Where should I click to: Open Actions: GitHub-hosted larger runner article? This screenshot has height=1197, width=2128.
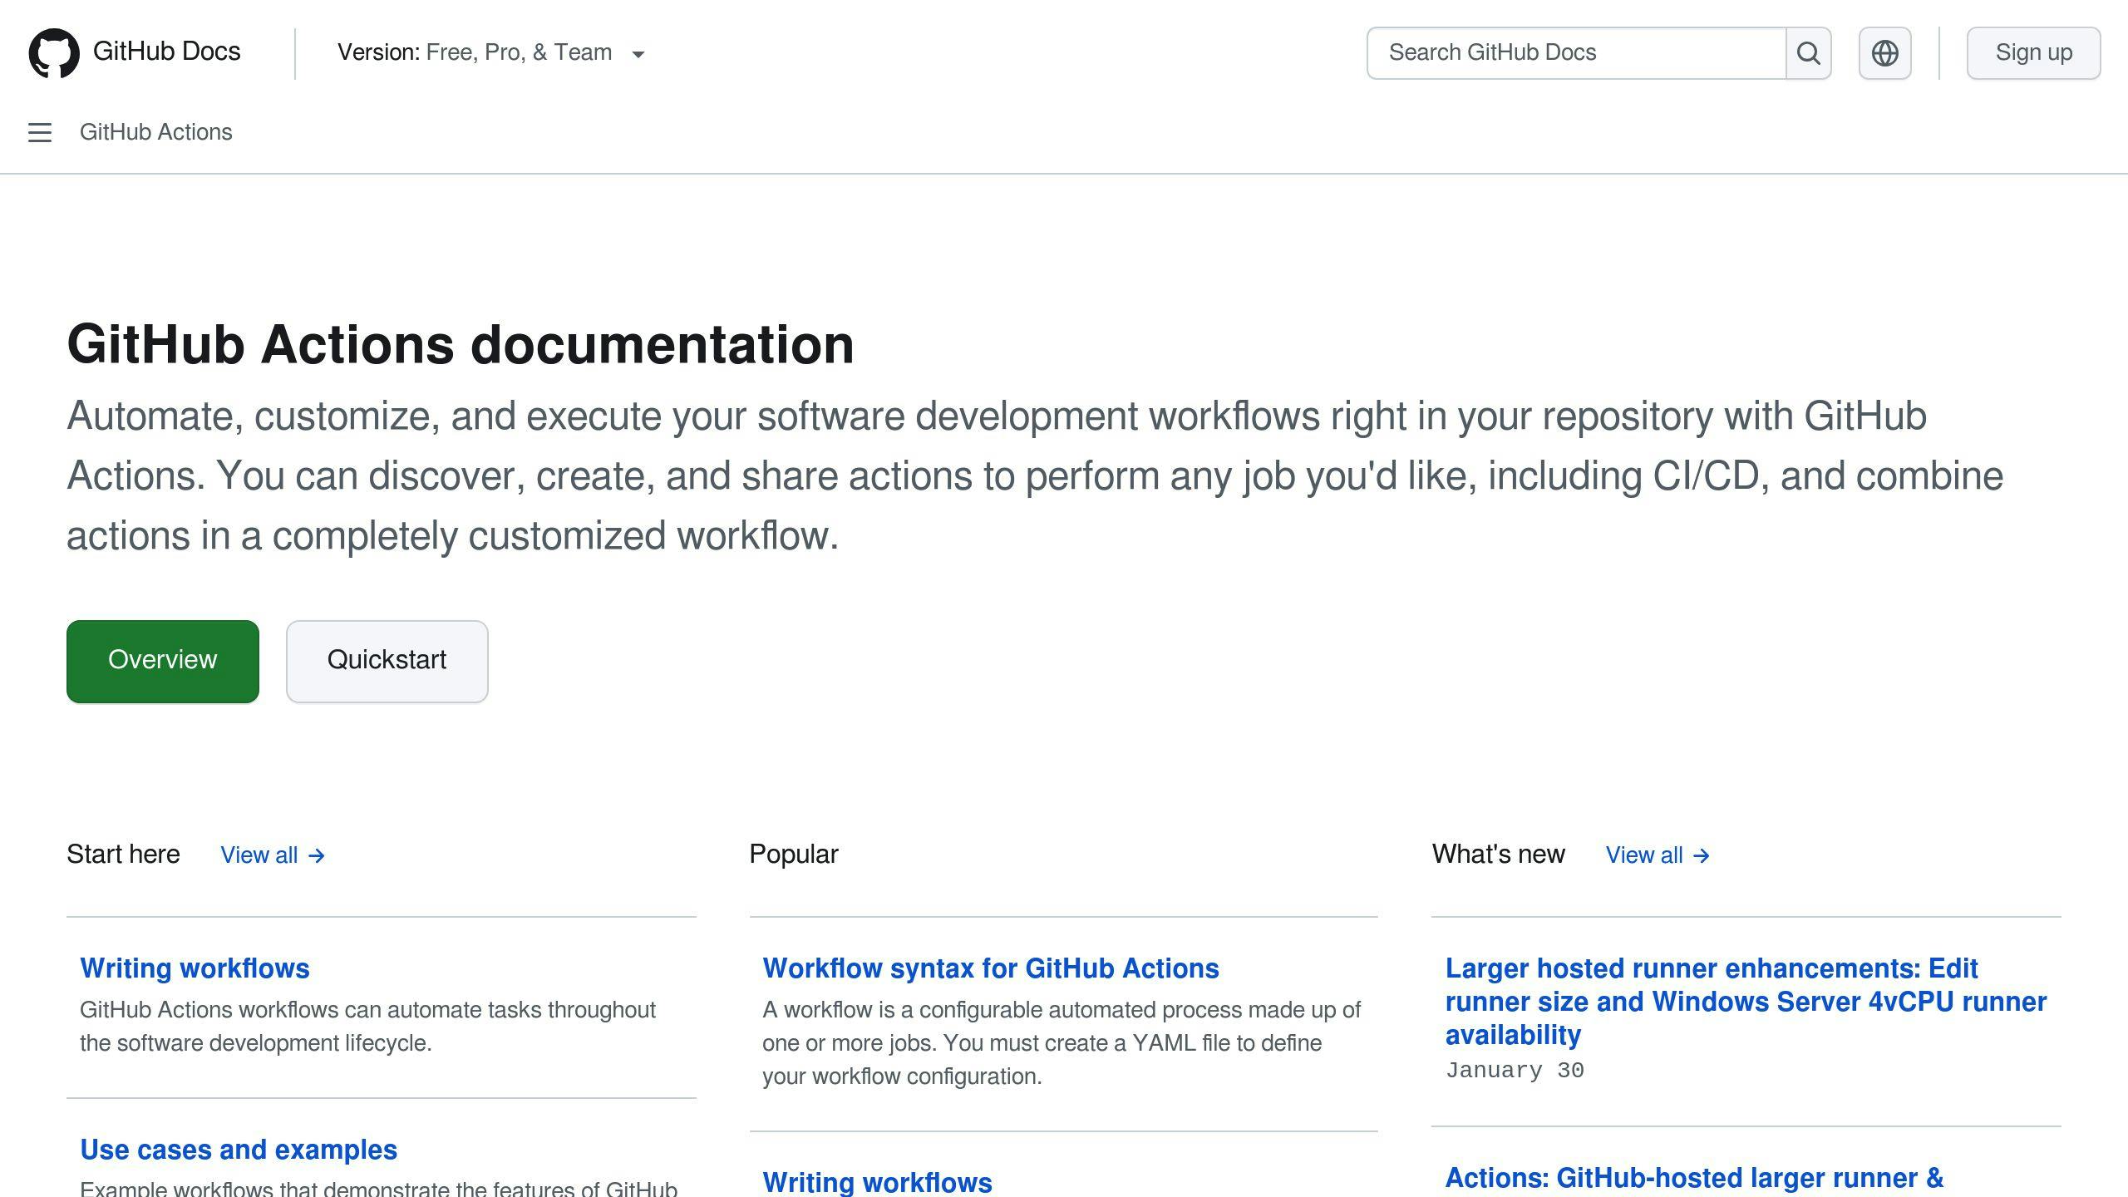pos(1694,1178)
